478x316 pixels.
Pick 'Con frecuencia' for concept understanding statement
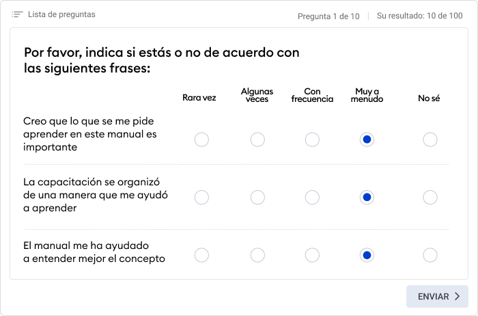coord(312,255)
